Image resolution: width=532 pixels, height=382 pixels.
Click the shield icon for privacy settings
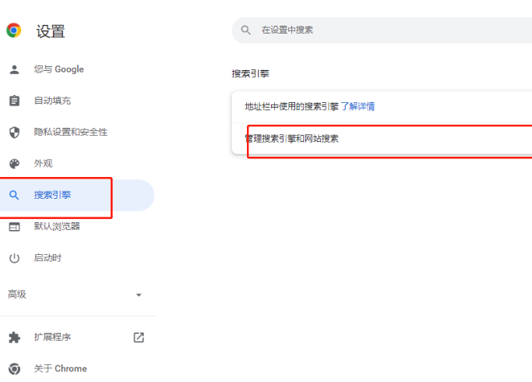click(x=14, y=132)
